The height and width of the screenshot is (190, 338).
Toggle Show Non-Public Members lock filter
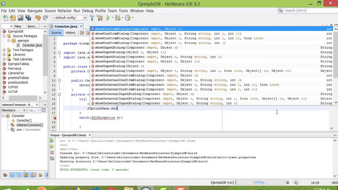coord(26,175)
